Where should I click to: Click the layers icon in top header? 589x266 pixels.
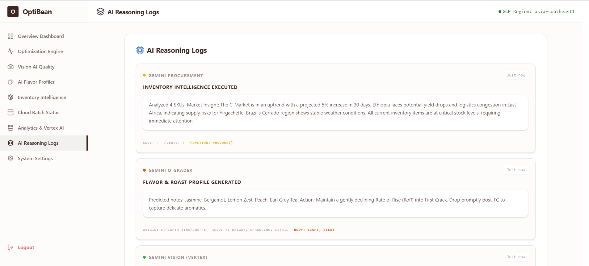[100, 12]
